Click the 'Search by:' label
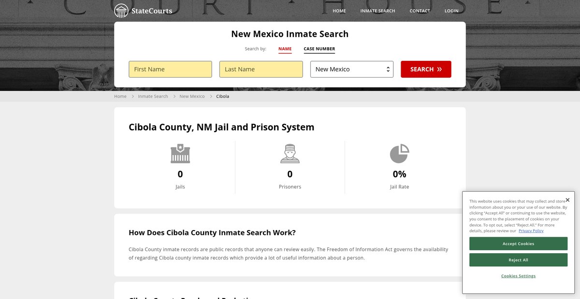This screenshot has width=580, height=299. (256, 49)
